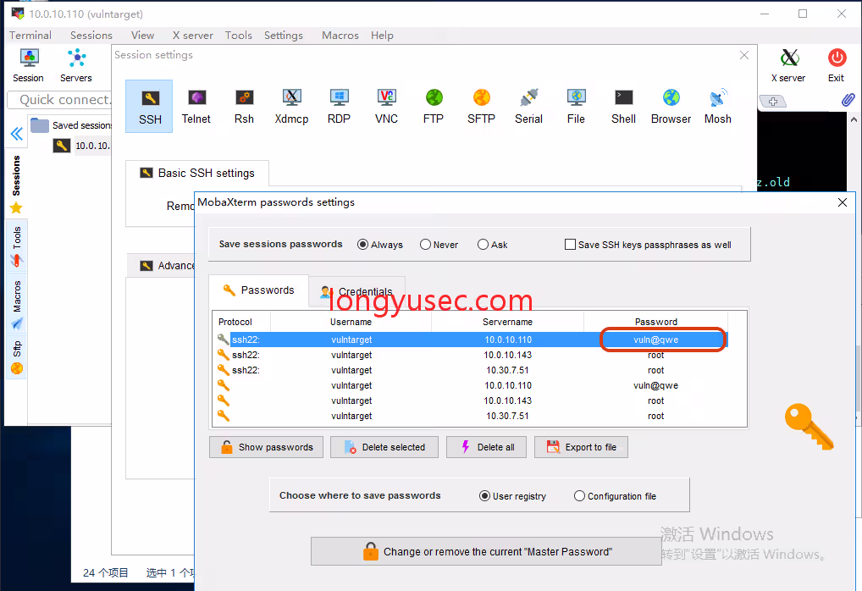
Task: Open the X server menu
Action: click(192, 36)
